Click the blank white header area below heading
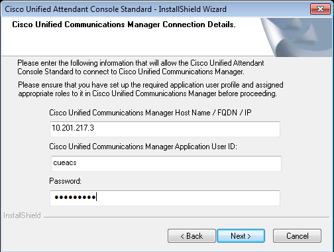Screen dimensions: 334x252 [x=133, y=43]
